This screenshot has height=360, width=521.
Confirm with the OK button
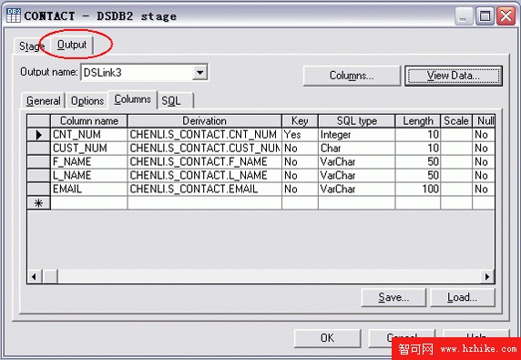click(327, 338)
